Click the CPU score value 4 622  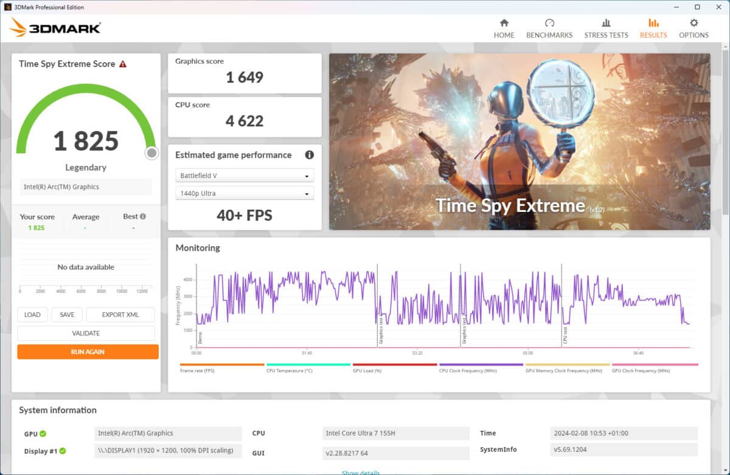click(245, 121)
